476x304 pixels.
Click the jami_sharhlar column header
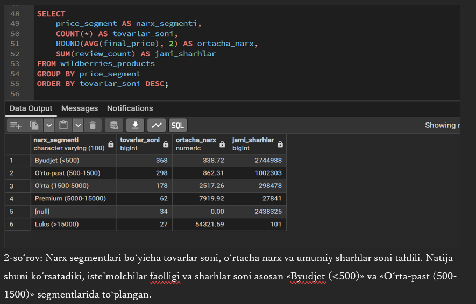(x=258, y=144)
